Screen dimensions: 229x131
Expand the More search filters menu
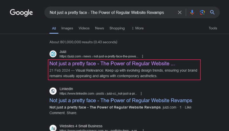point(137,28)
